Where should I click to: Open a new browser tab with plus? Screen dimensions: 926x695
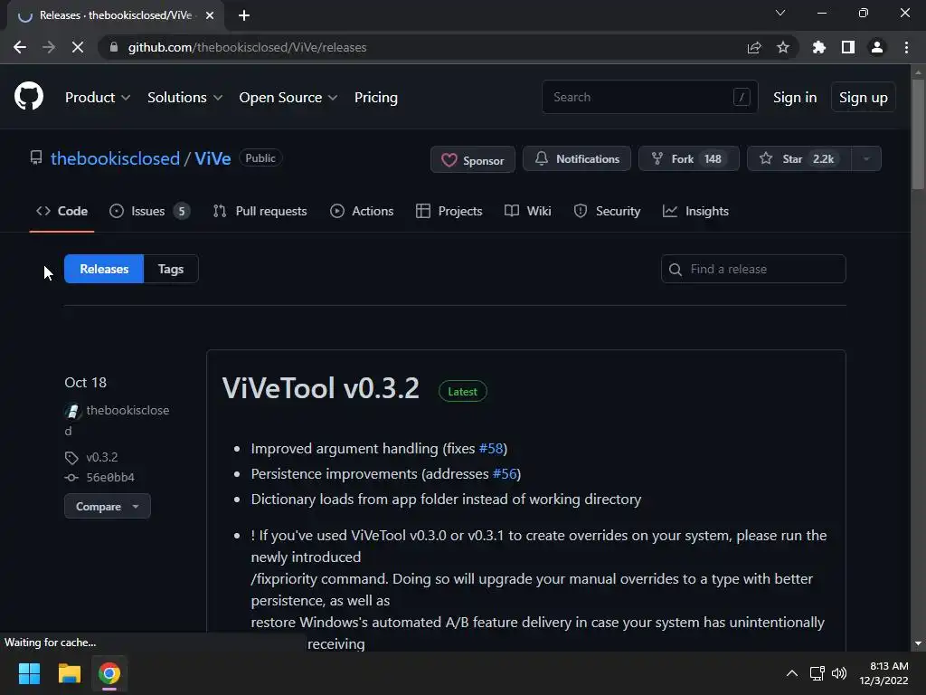(x=244, y=15)
